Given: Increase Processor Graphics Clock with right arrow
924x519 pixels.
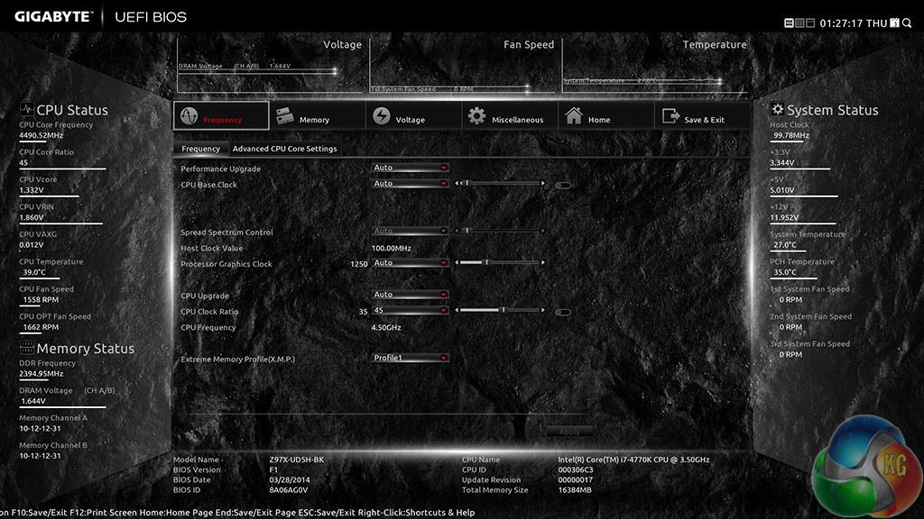Looking at the screenshot, I should (542, 262).
